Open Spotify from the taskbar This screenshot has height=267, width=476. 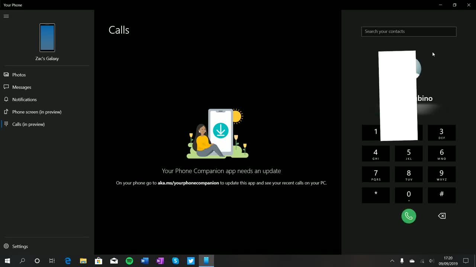tap(129, 261)
